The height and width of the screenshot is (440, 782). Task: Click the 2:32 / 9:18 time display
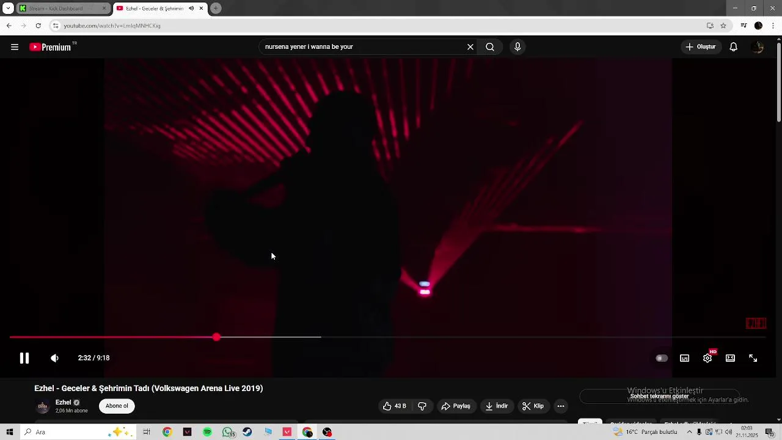pyautogui.click(x=93, y=358)
